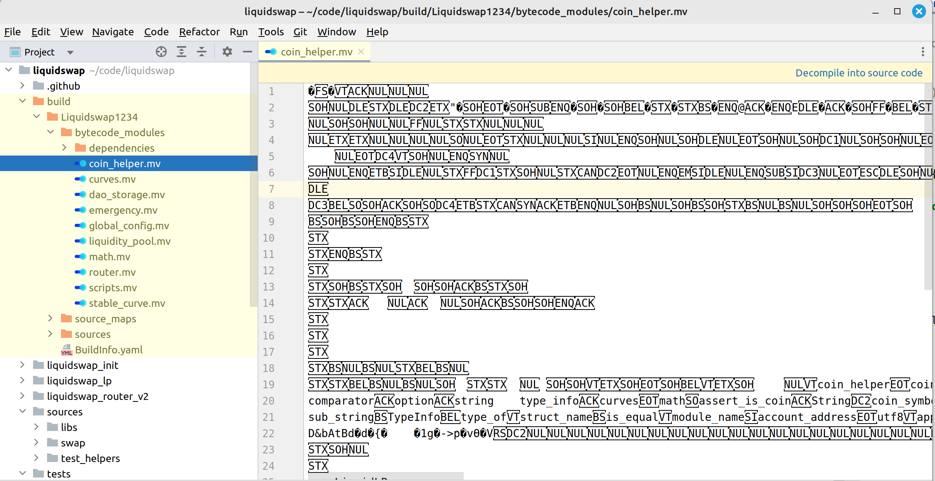This screenshot has height=481, width=935.
Task: Click the Expand All icon in Project panel
Action: pos(181,52)
